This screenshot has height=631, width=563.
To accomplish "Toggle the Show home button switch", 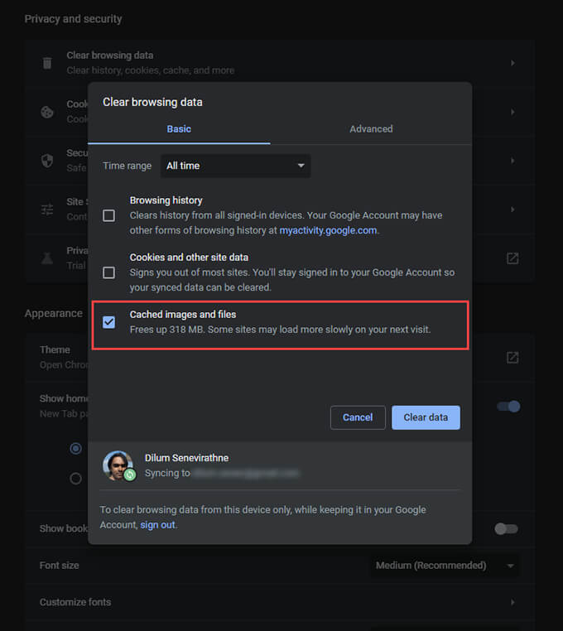I will click(x=508, y=407).
